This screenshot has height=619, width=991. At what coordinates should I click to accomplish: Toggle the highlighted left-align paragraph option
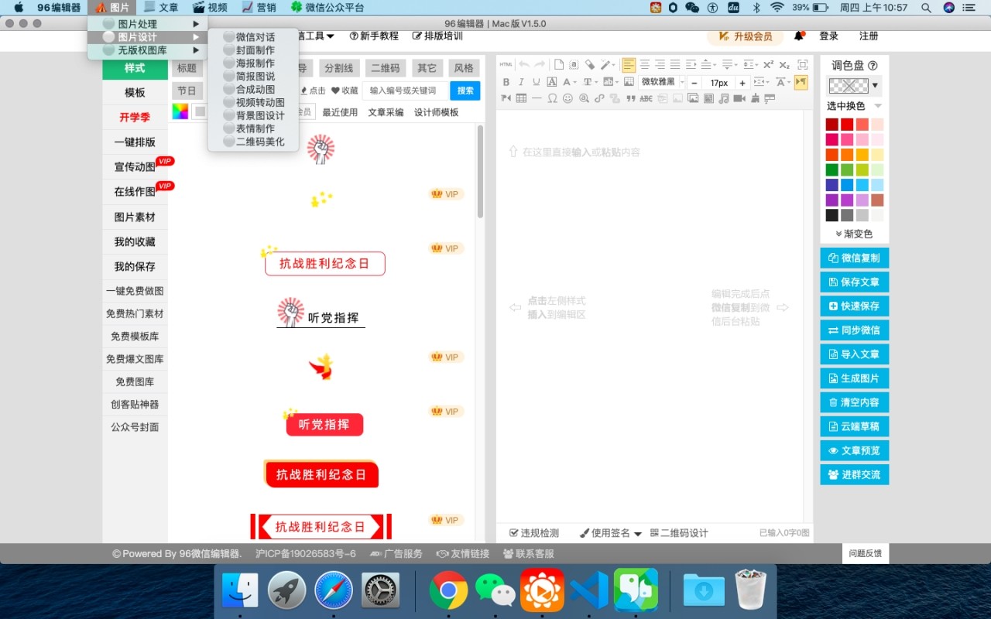coord(629,64)
